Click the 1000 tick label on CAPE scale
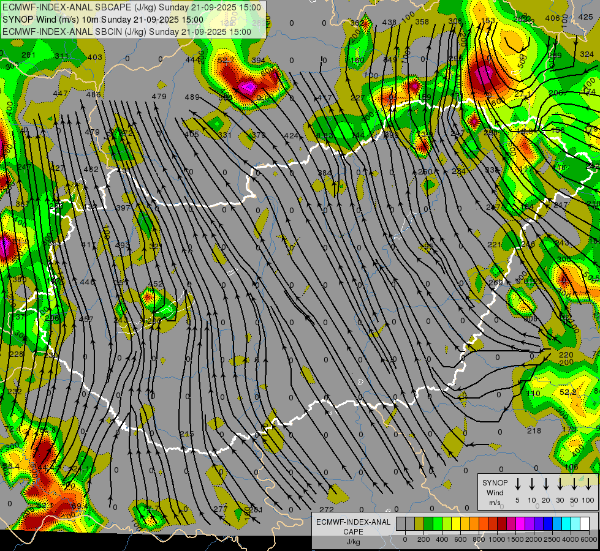Image resolution: width=600 pixels, height=551 pixels. pos(496,539)
